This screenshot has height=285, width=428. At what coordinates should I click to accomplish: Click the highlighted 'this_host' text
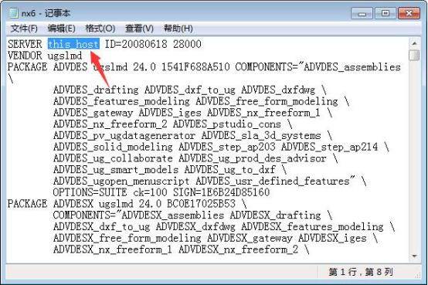point(73,44)
